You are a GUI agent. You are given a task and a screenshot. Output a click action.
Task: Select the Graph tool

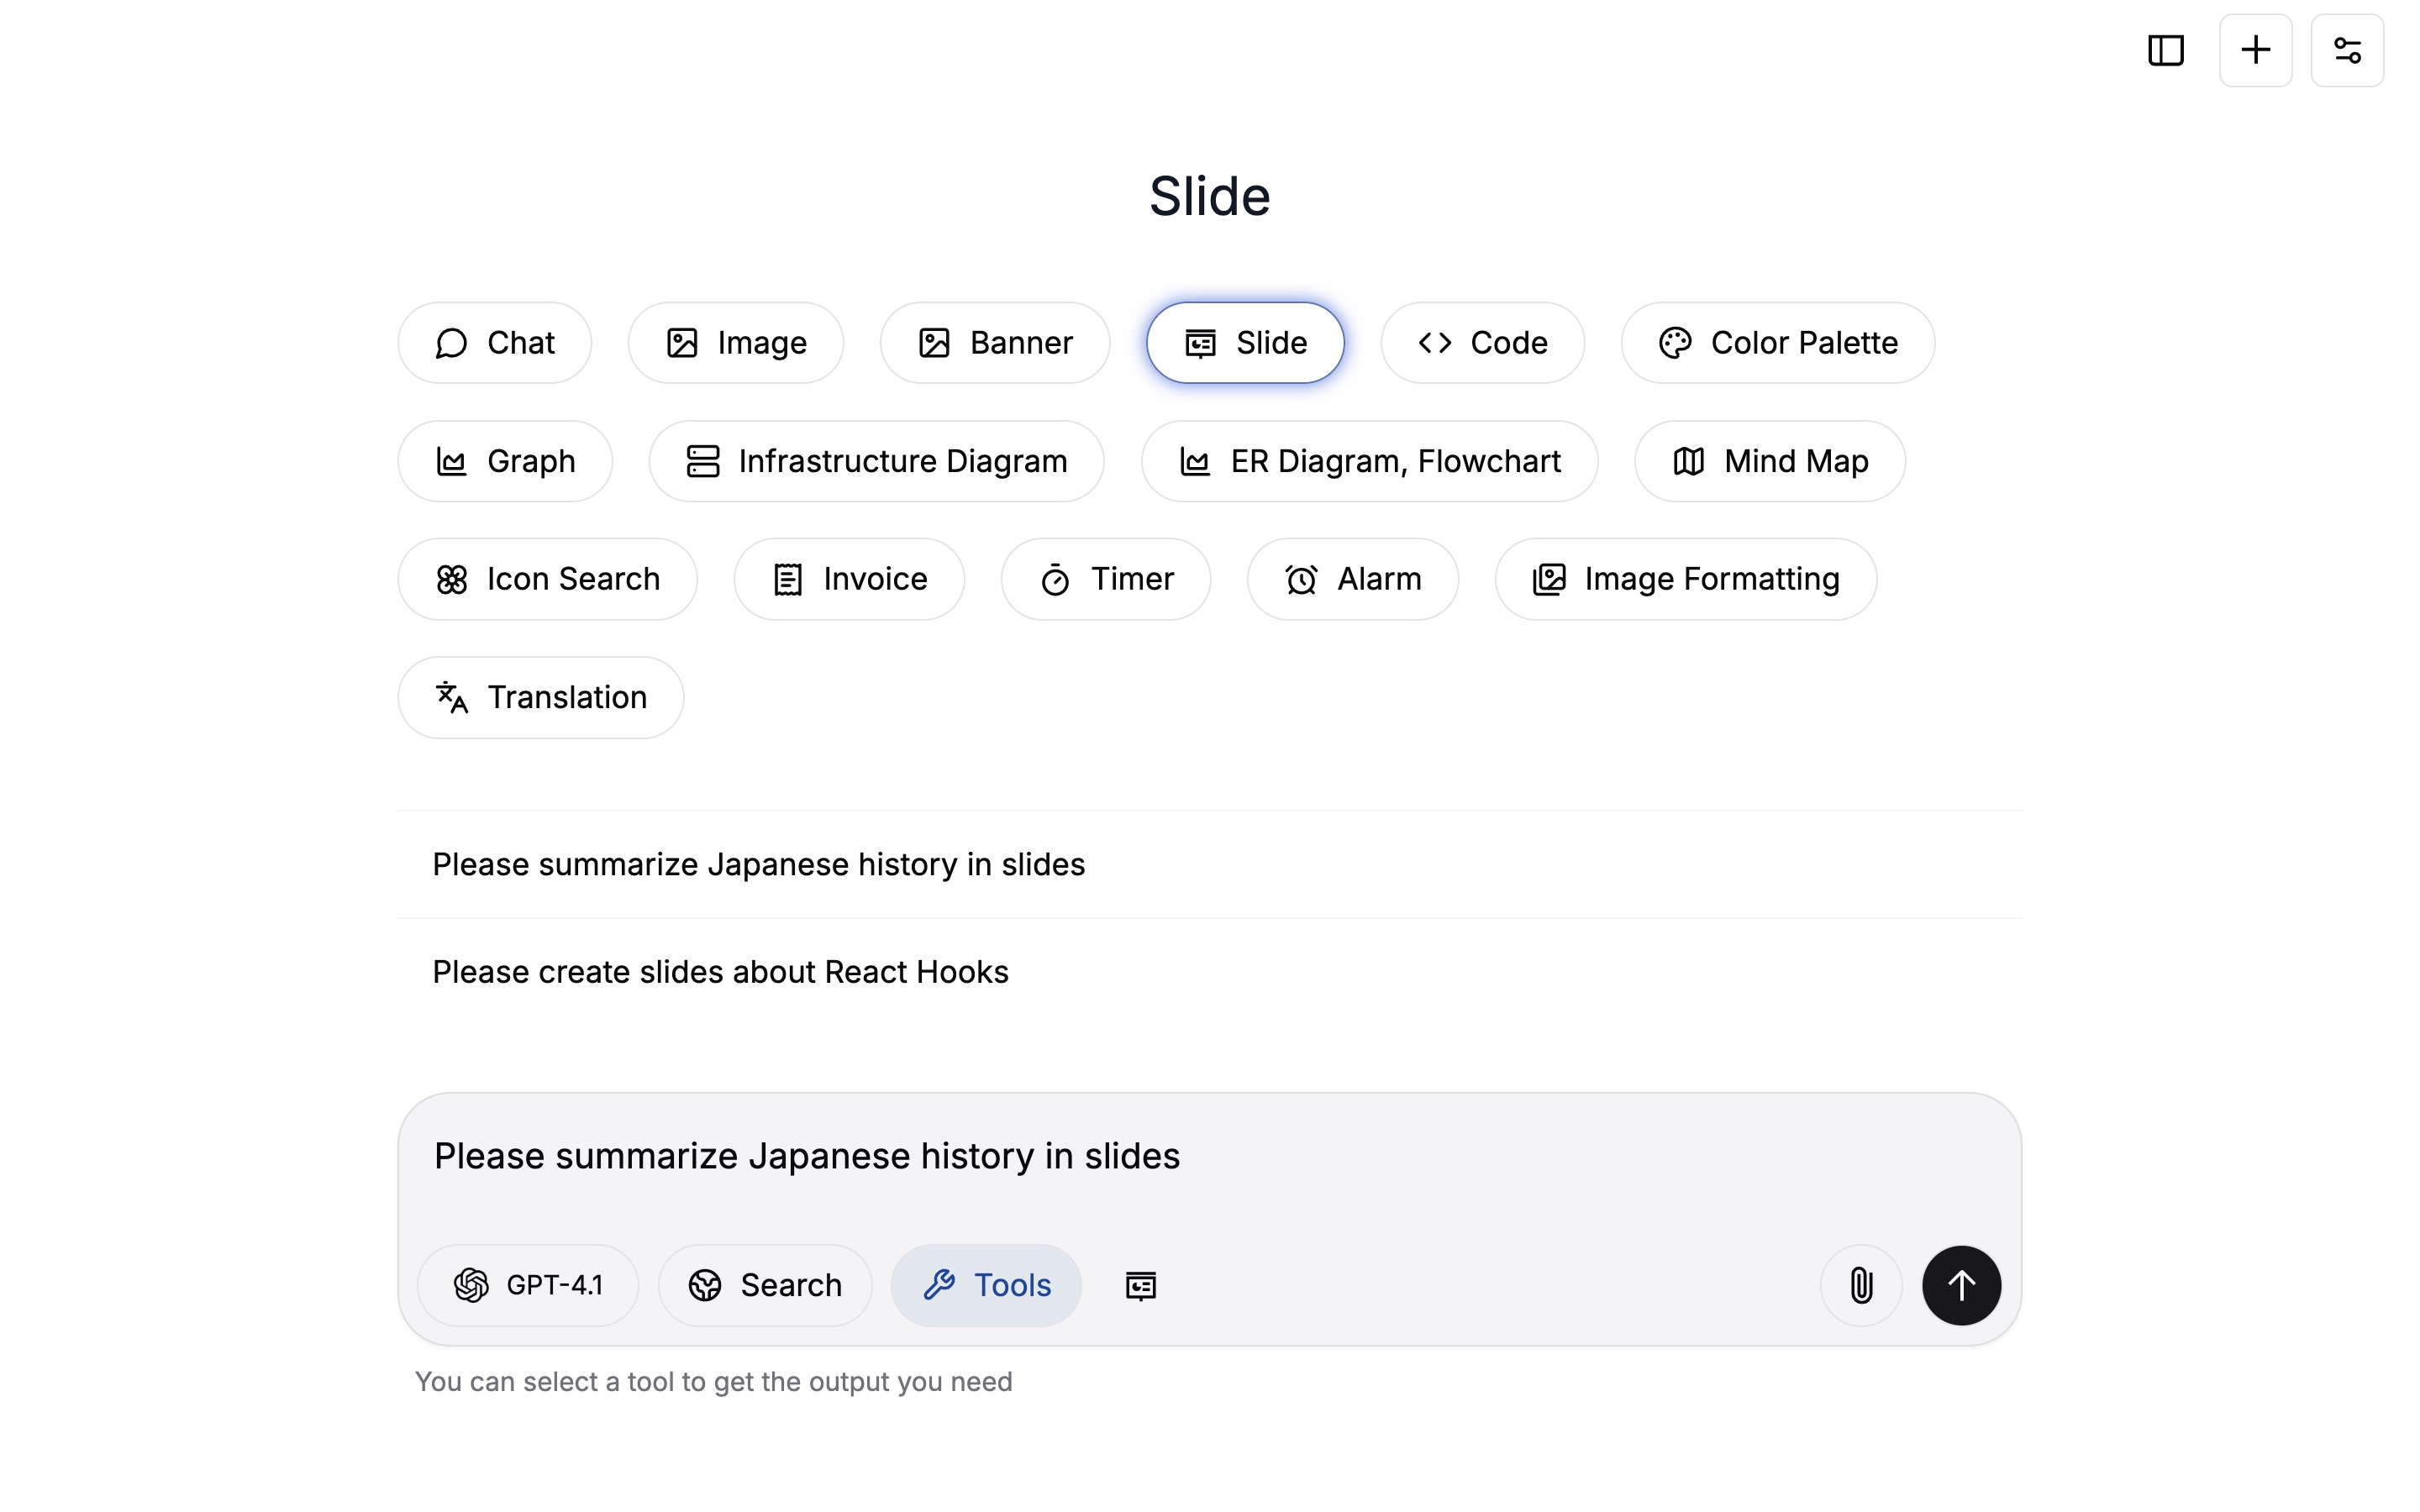[x=505, y=461]
